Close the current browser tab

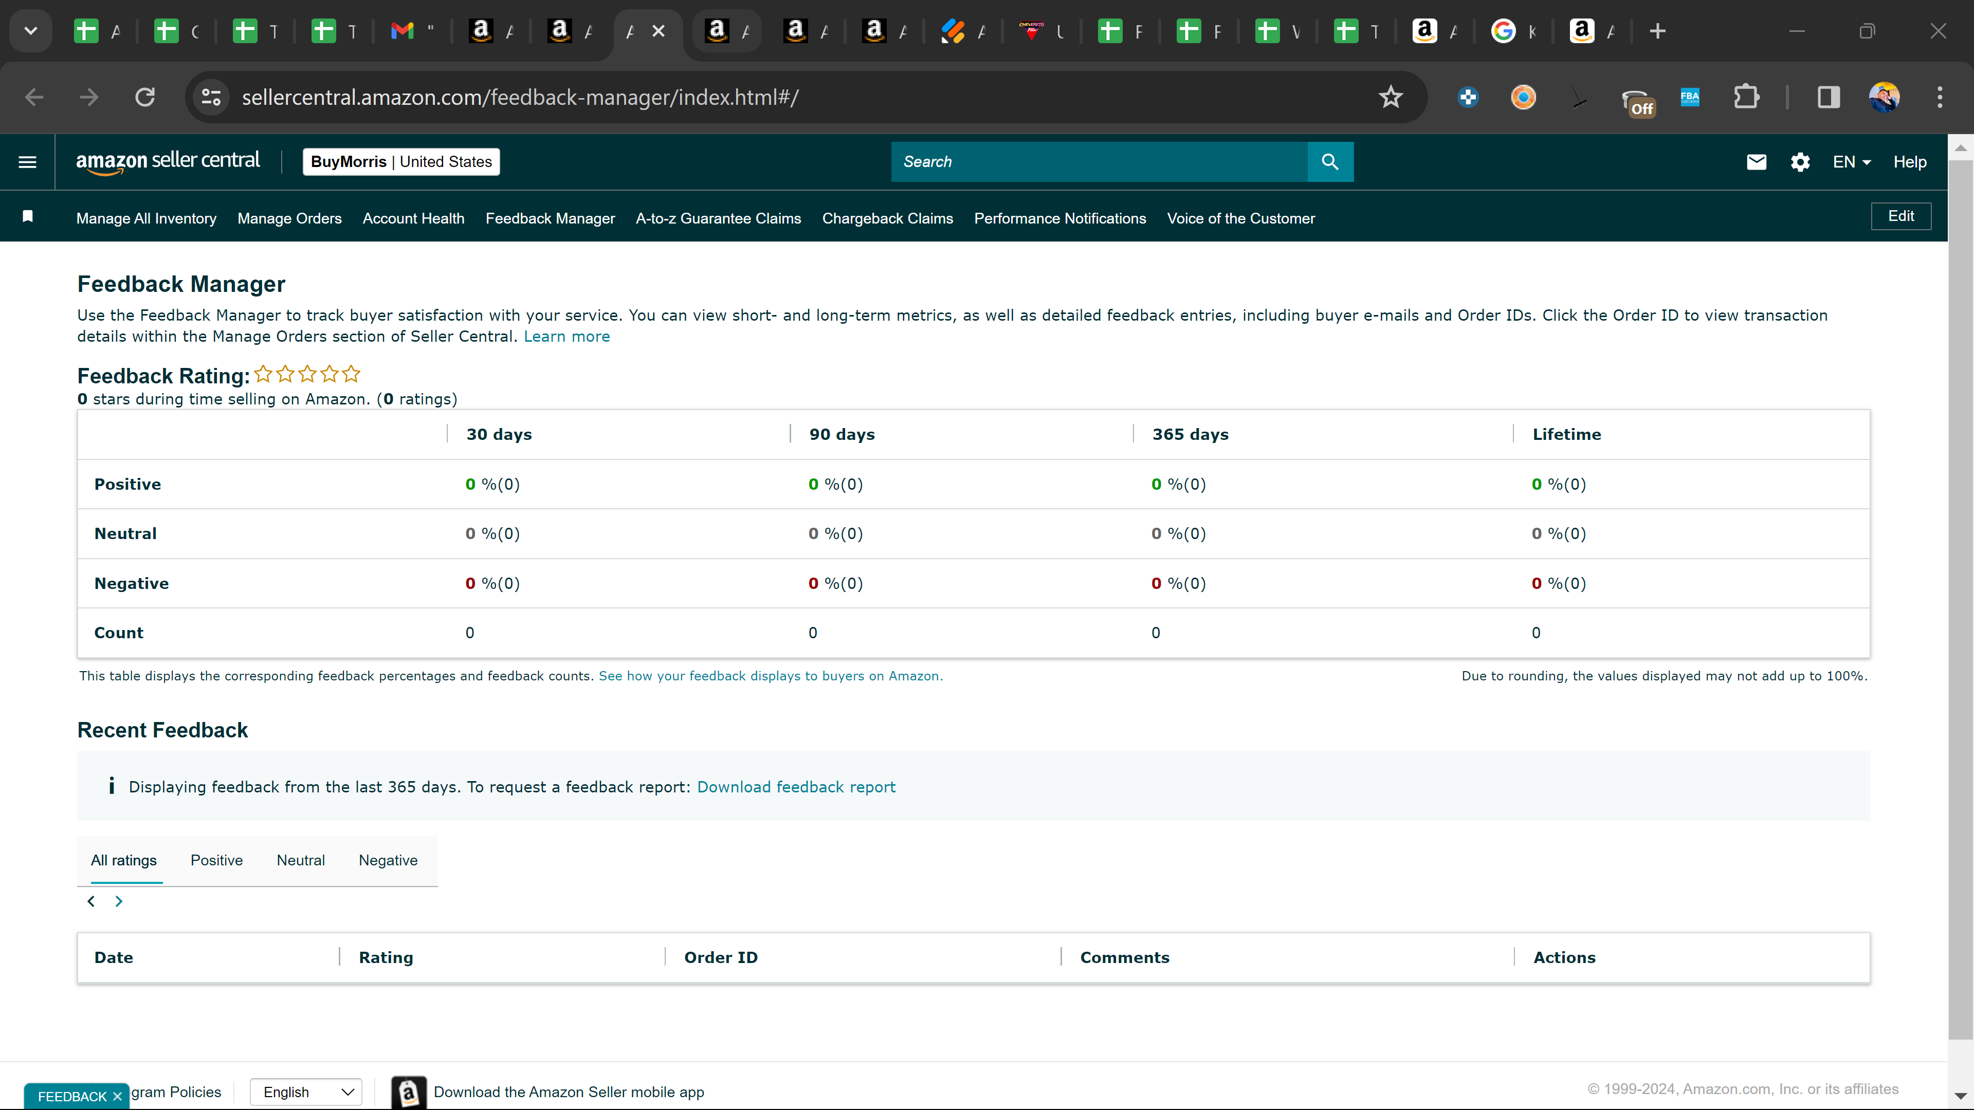point(658,31)
